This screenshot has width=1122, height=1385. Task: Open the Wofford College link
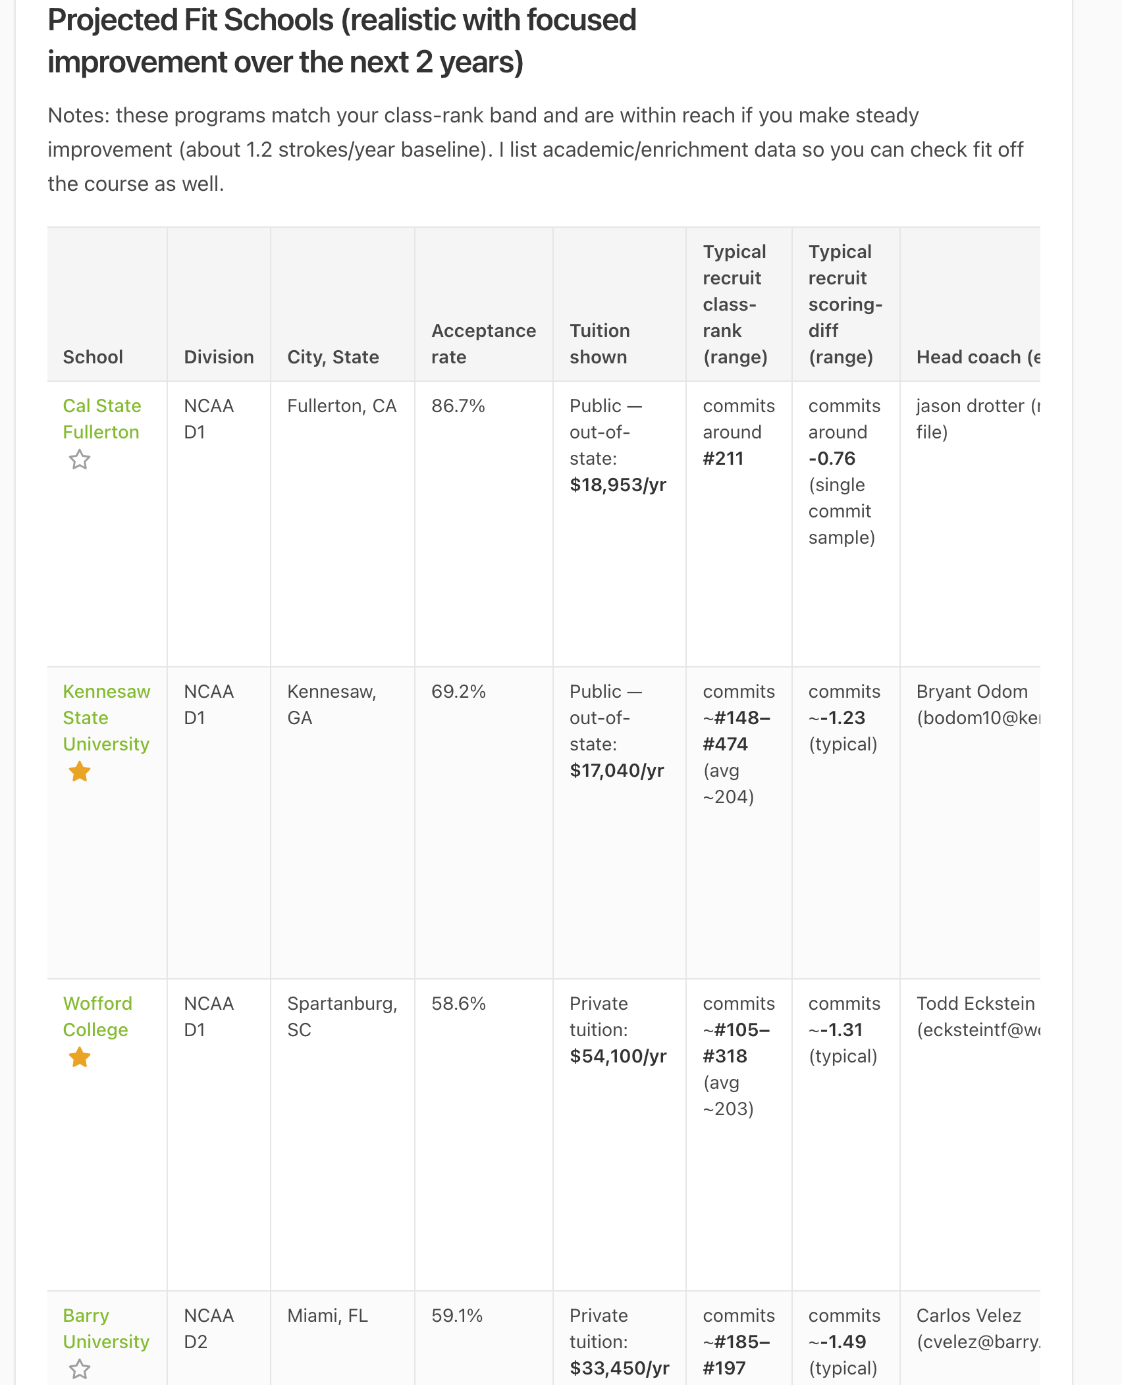click(x=99, y=1016)
